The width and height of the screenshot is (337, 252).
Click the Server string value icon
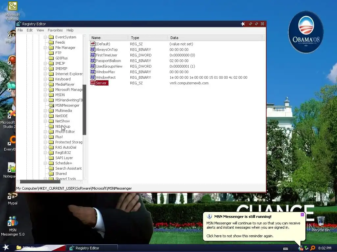pyautogui.click(x=92, y=83)
